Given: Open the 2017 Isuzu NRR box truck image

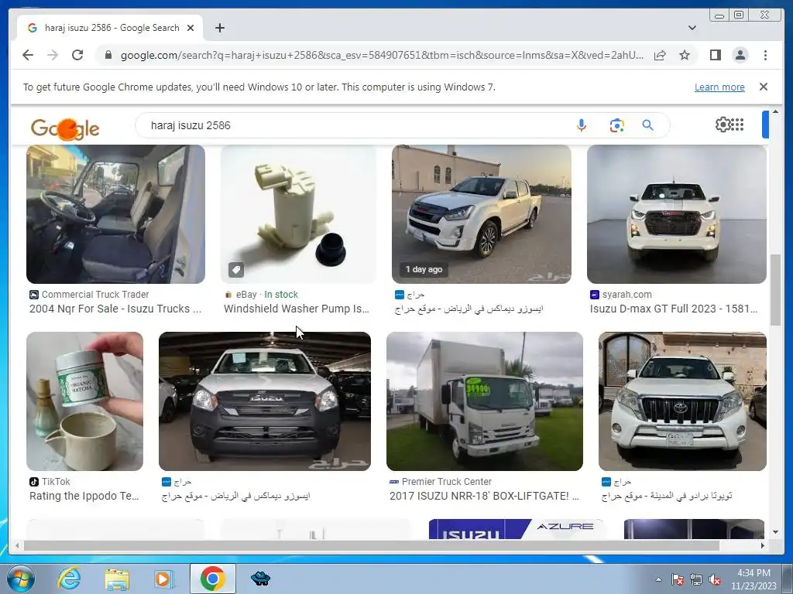Looking at the screenshot, I should click(485, 401).
